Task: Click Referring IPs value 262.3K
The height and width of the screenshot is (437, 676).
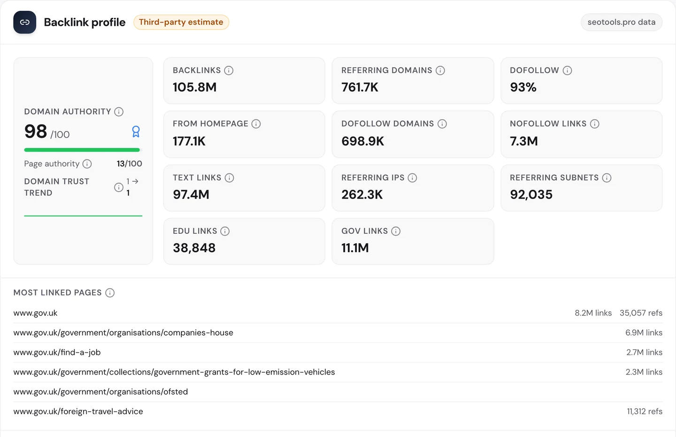Action: click(362, 195)
